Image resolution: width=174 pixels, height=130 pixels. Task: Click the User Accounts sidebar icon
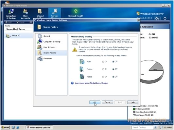pyautogui.click(x=40, y=47)
